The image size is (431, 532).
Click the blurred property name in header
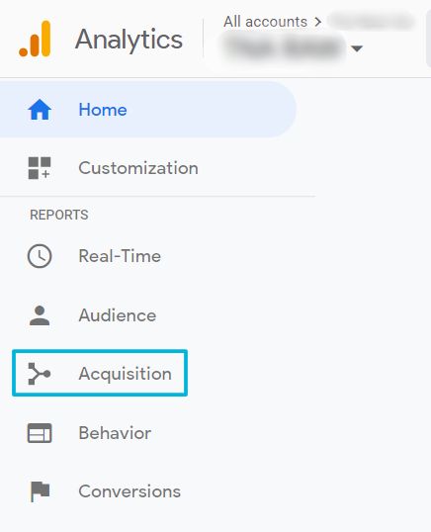pyautogui.click(x=283, y=46)
